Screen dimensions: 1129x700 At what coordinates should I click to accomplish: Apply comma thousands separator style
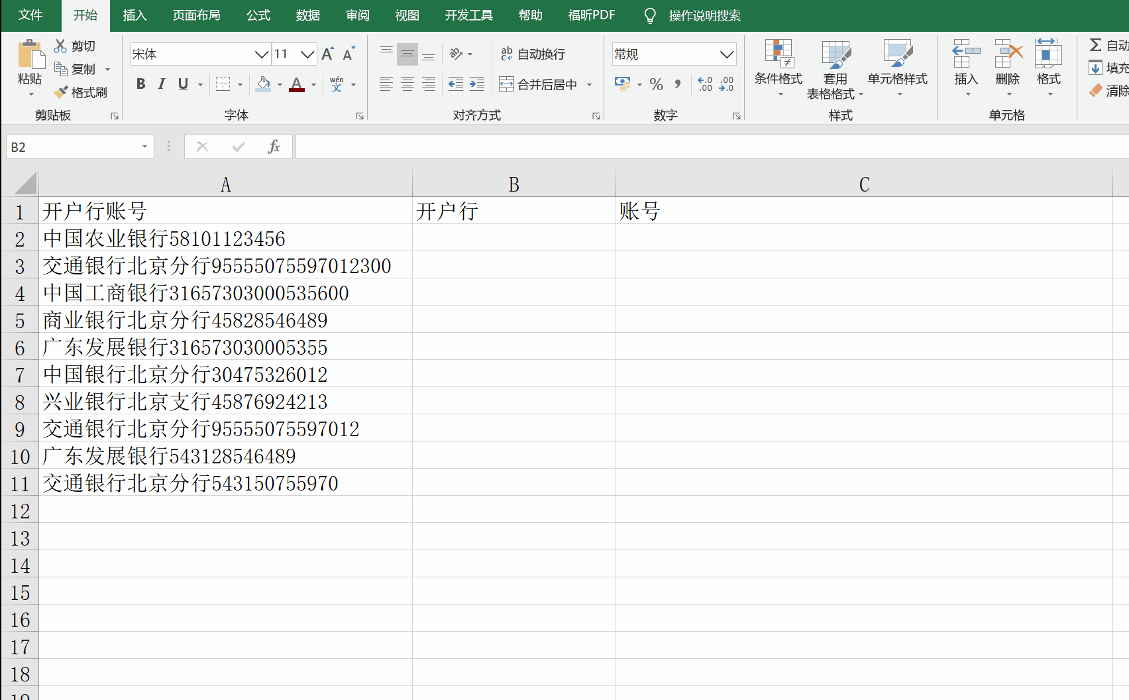[677, 84]
